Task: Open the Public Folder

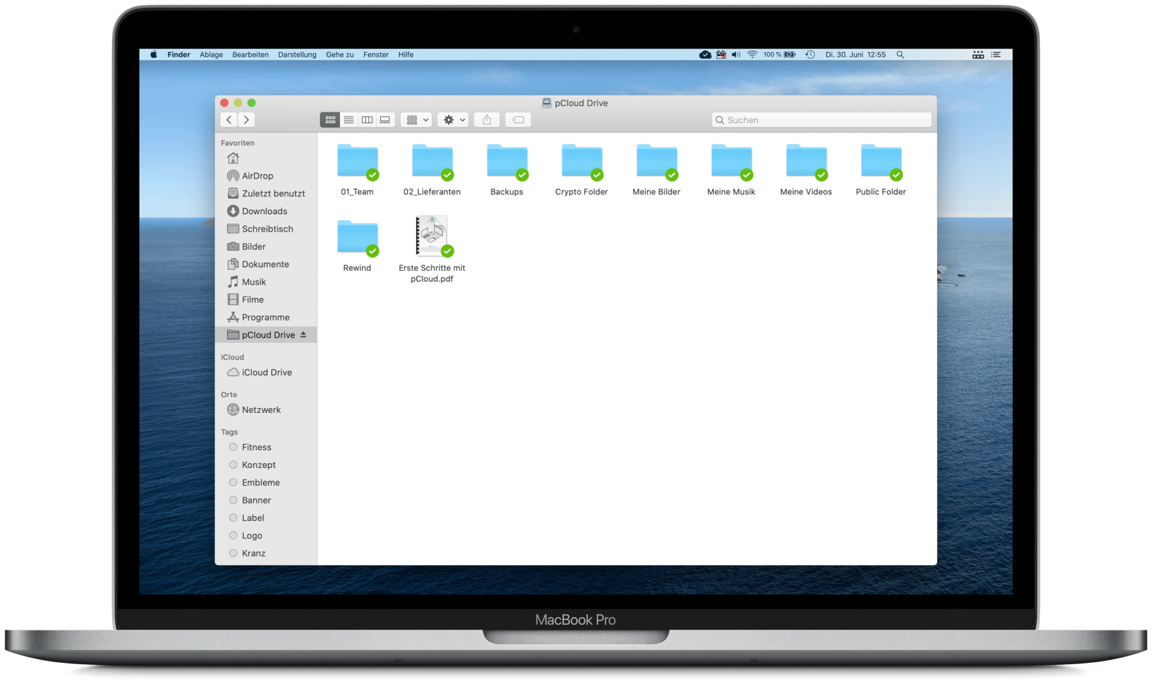Action: point(881,170)
